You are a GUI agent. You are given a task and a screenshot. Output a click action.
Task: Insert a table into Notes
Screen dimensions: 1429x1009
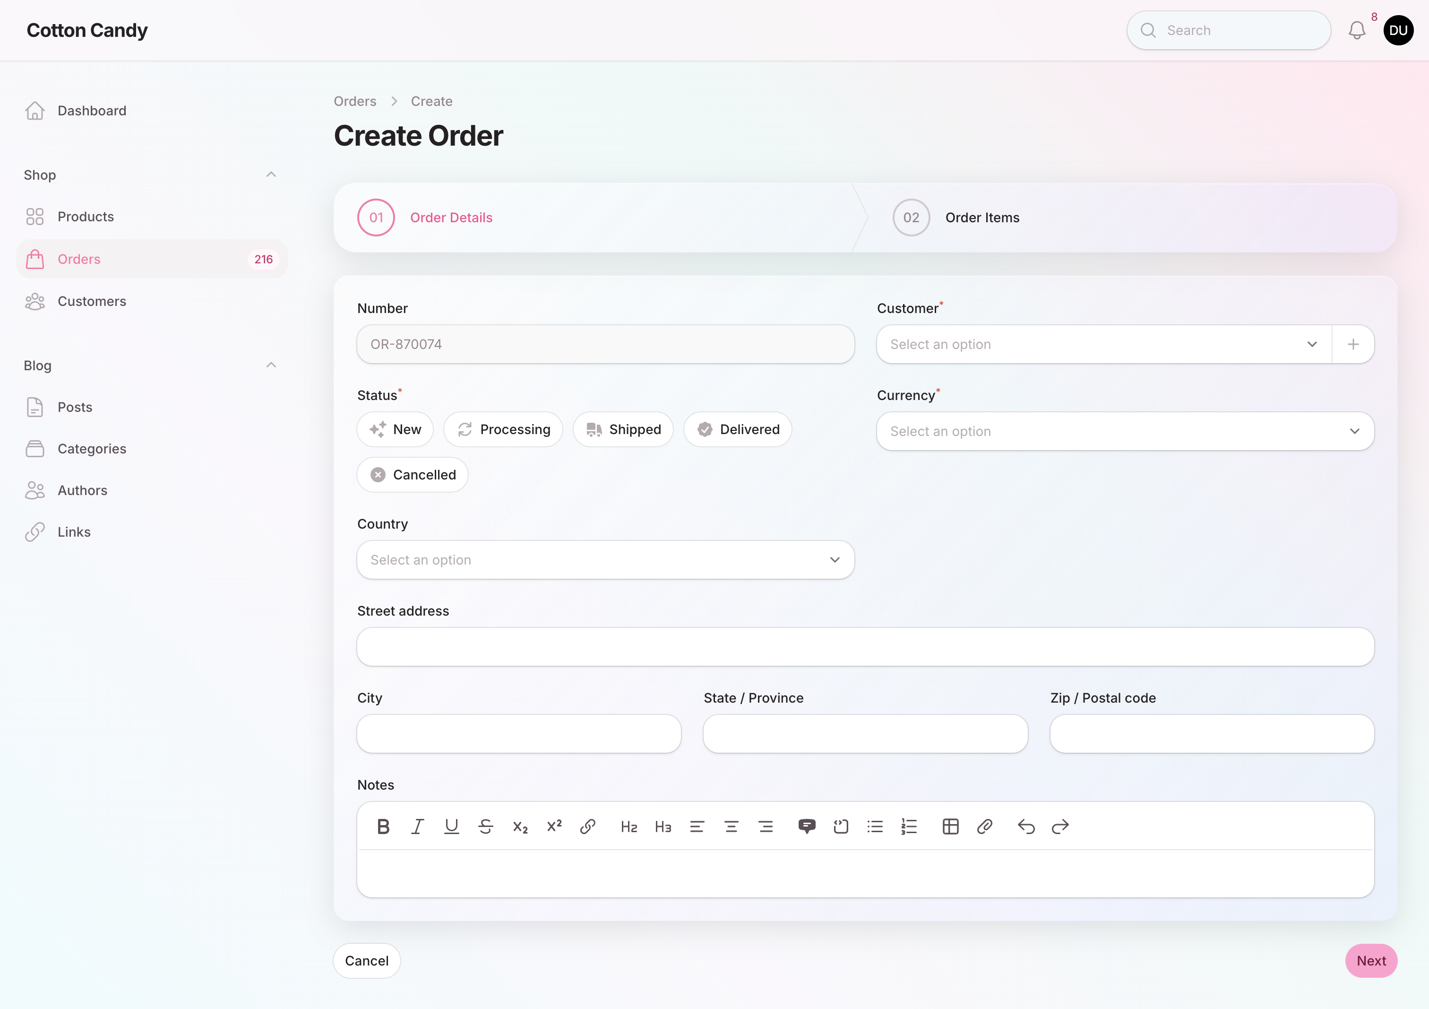pyautogui.click(x=950, y=826)
